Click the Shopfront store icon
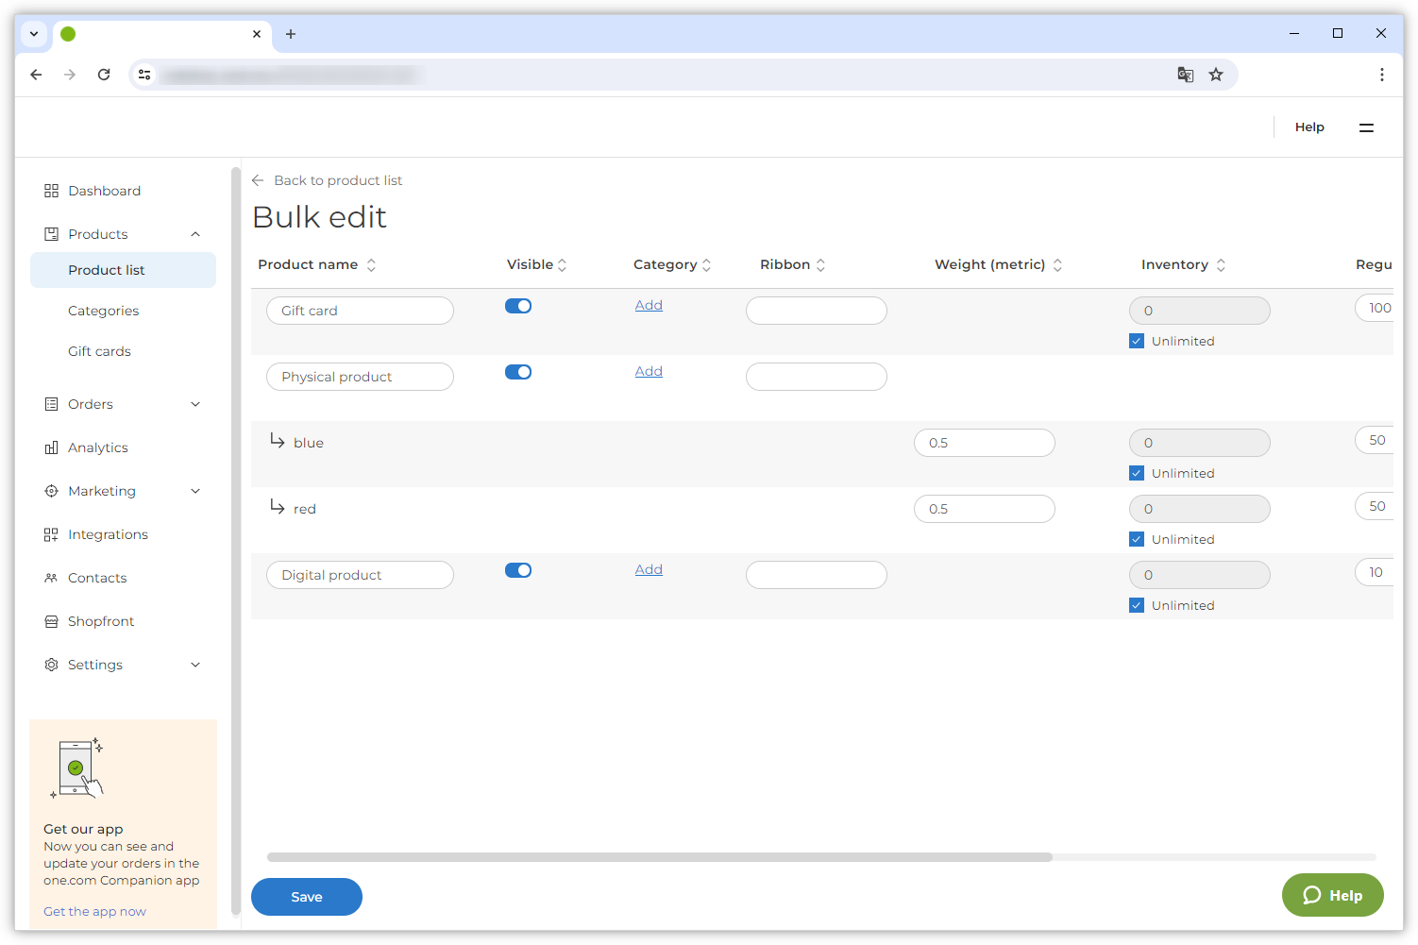The height and width of the screenshot is (945, 1418). (51, 621)
